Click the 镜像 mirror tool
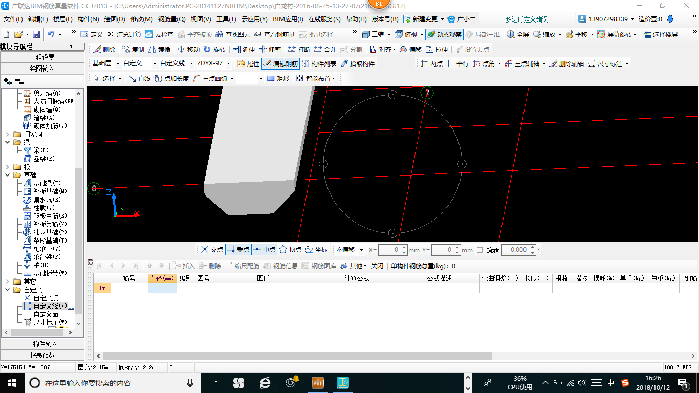The width and height of the screenshot is (699, 393). point(160,50)
